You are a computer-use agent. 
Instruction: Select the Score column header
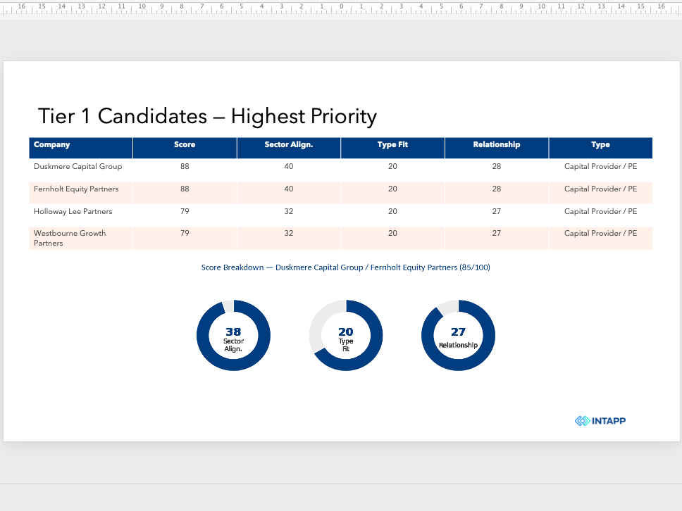[185, 149]
